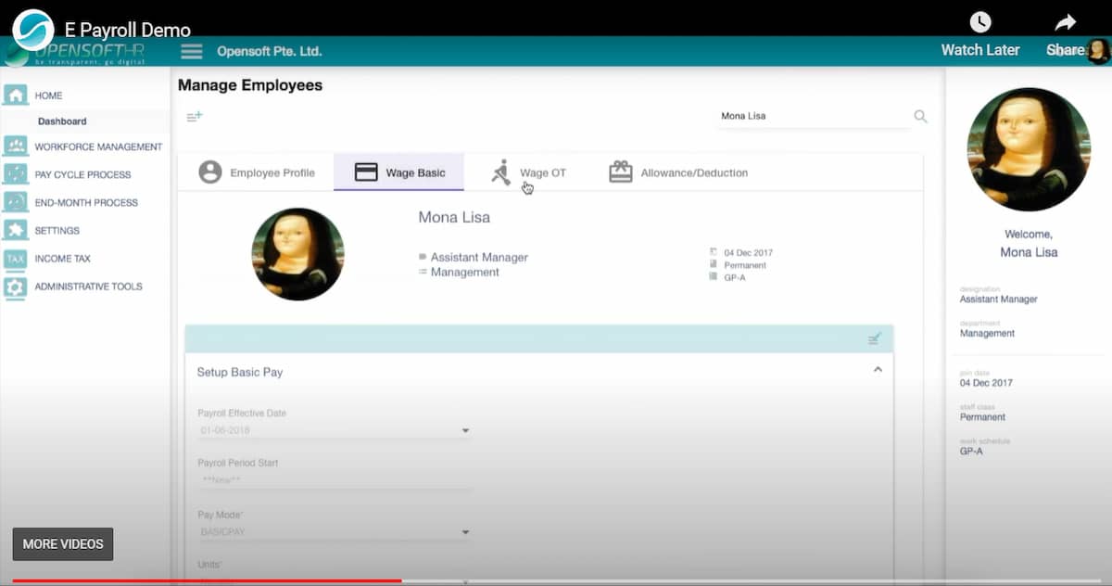This screenshot has width=1112, height=586.
Task: Open the Payroll Effective Date dropdown
Action: point(464,429)
